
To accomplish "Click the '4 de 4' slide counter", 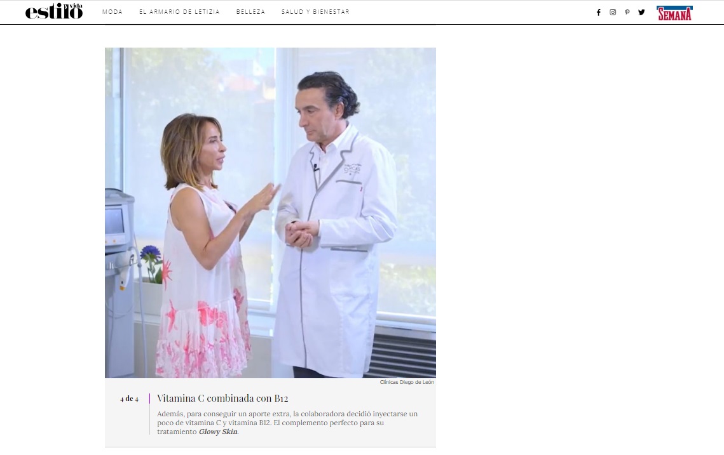I will pos(129,399).
